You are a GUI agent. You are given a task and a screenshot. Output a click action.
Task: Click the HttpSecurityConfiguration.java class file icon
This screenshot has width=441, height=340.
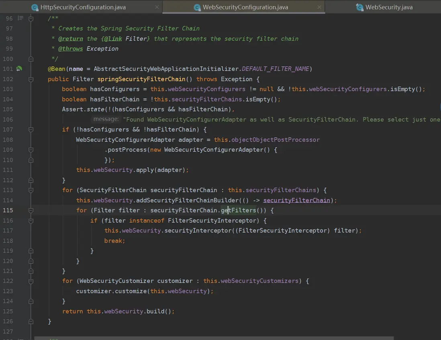click(35, 7)
